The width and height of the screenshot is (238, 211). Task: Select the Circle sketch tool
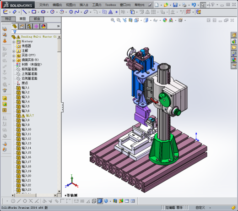tap(52, 12)
